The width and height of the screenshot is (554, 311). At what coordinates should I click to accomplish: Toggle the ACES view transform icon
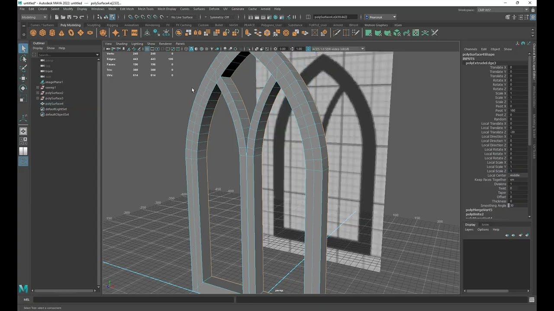pyautogui.click(x=308, y=49)
